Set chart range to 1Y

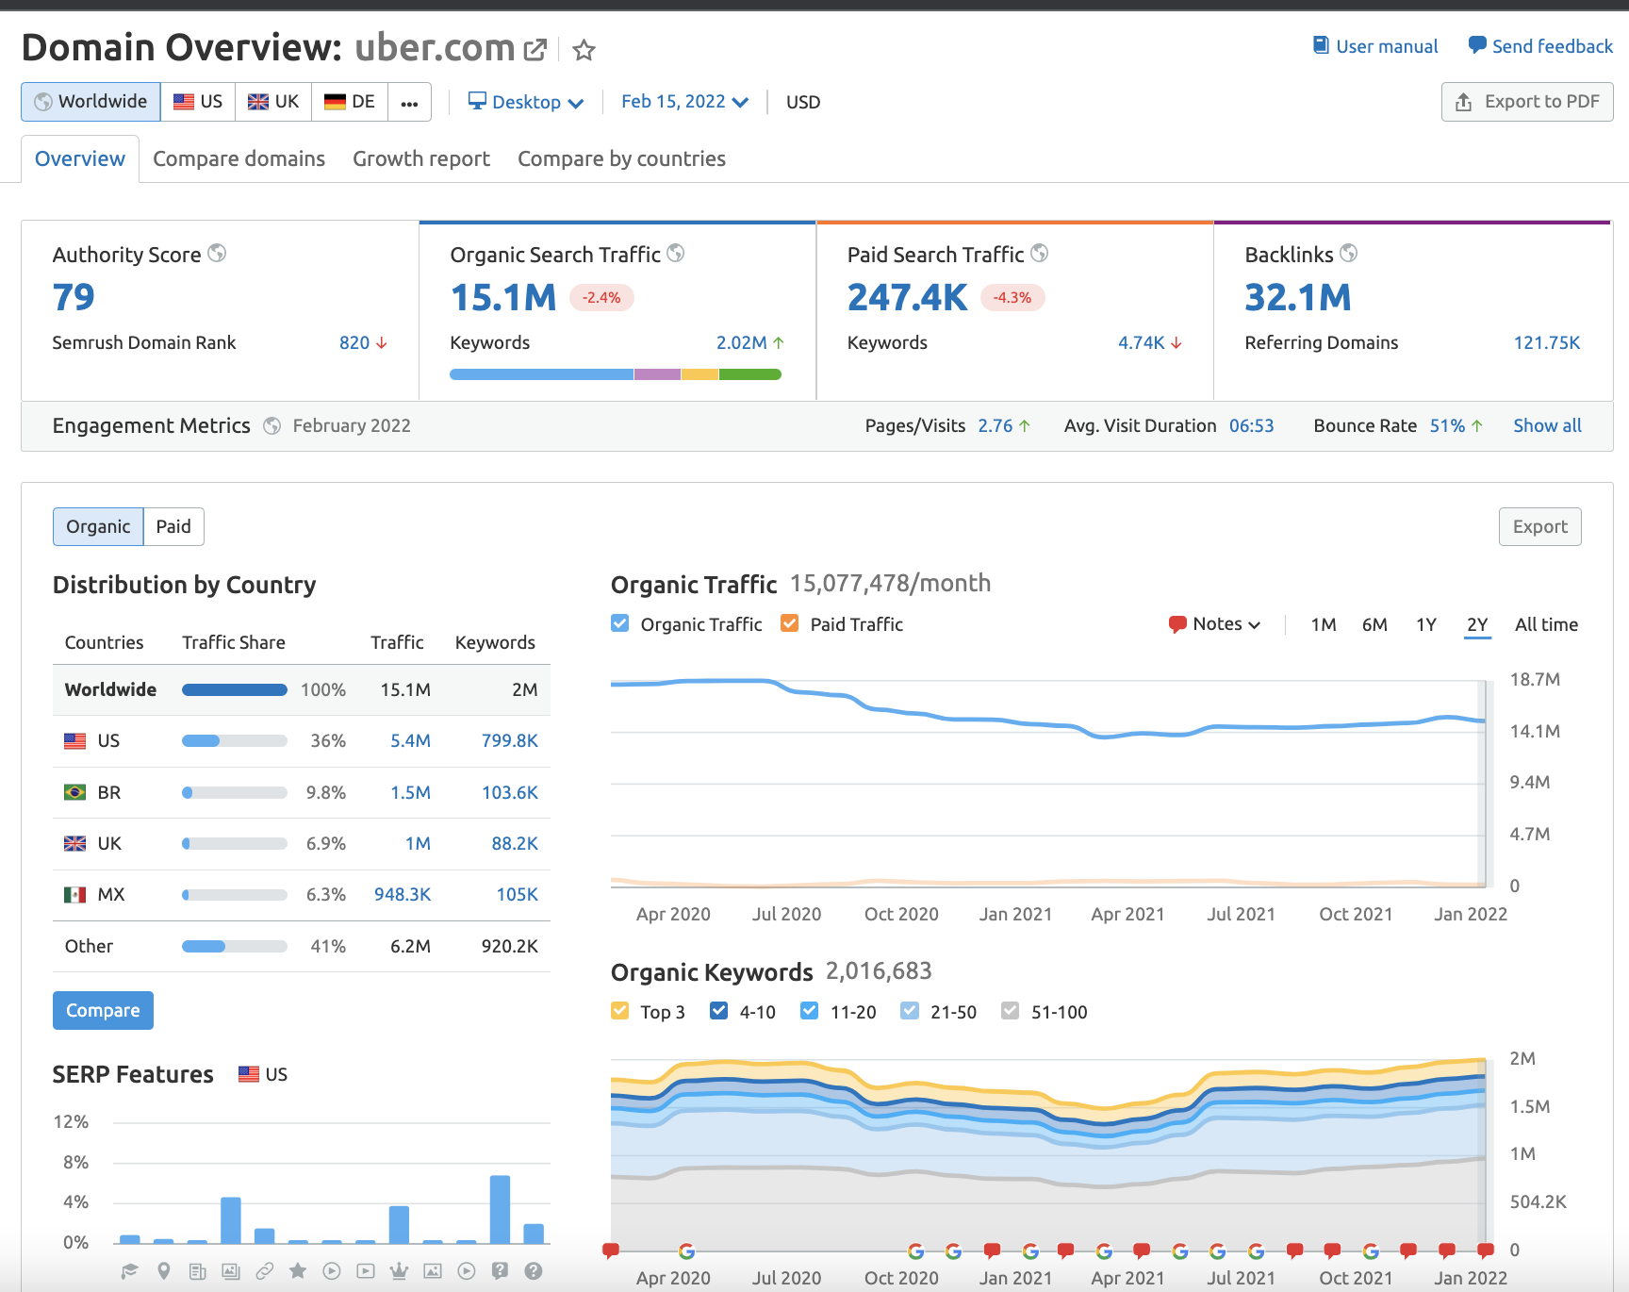click(1426, 624)
